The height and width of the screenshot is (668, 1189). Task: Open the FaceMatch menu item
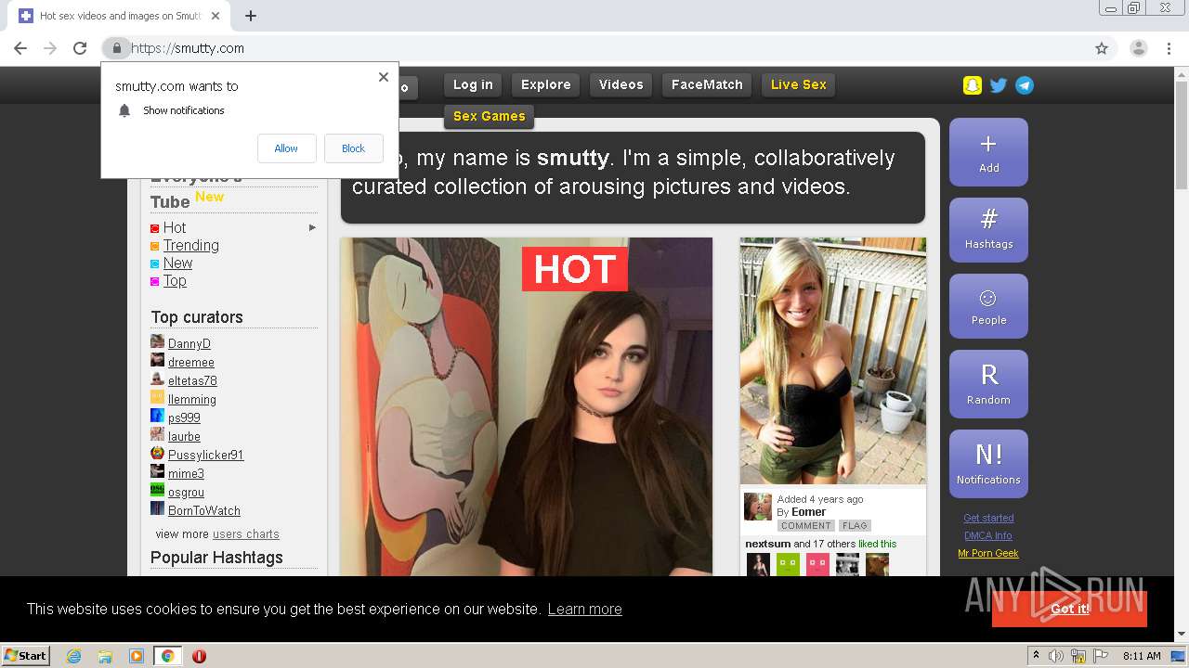pyautogui.click(x=707, y=85)
